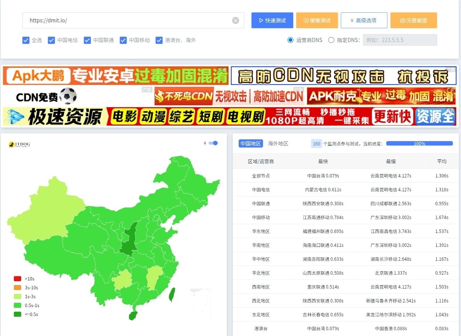Click Taiwan island on the map
This screenshot has height=336, width=461.
[172, 294]
